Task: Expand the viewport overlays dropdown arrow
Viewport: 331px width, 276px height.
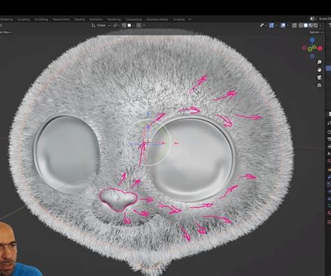Action: coord(288,25)
